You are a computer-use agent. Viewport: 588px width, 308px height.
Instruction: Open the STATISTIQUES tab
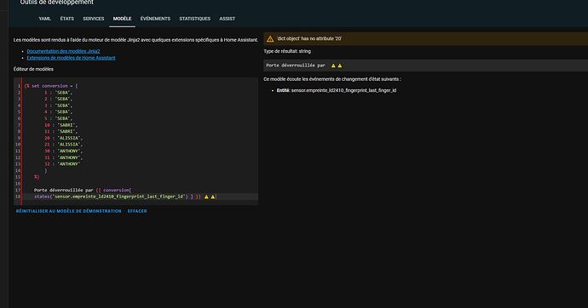(x=194, y=19)
